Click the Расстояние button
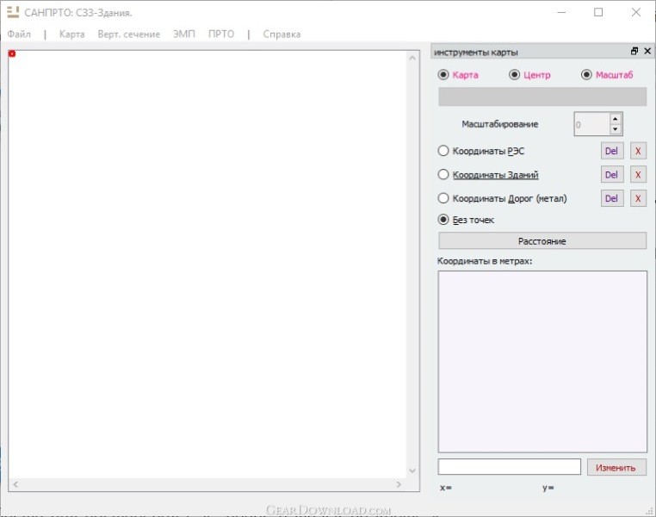 (542, 241)
